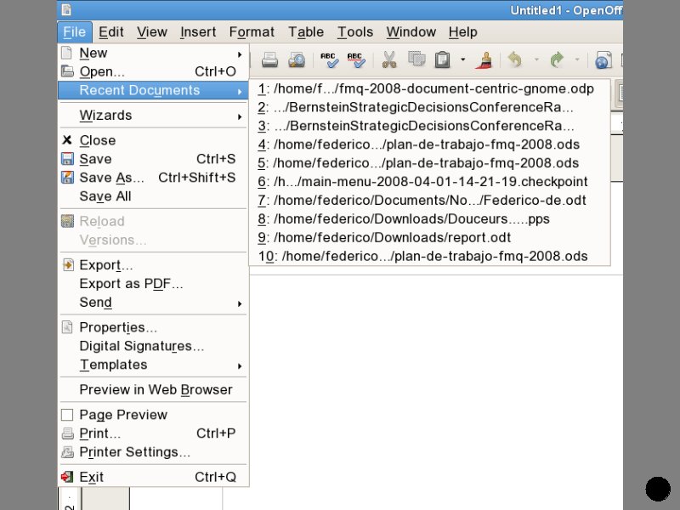Open recent file report.odt
This screenshot has width=680, height=510.
(392, 238)
